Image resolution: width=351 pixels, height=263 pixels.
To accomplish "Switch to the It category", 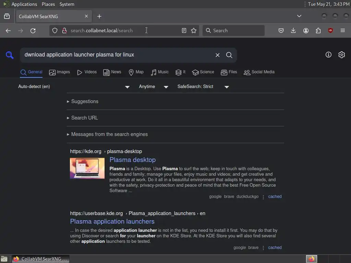I will (x=180, y=72).
